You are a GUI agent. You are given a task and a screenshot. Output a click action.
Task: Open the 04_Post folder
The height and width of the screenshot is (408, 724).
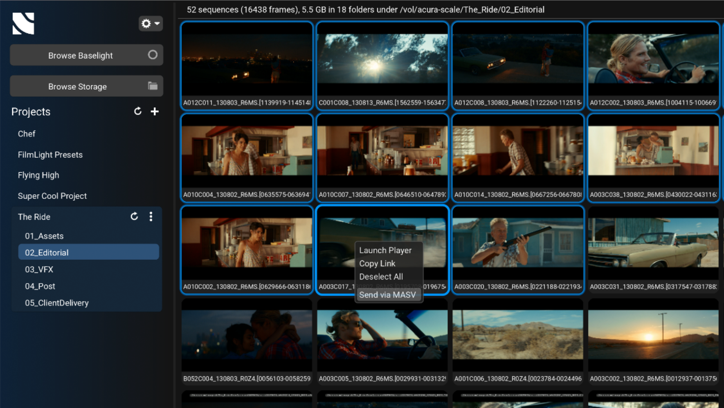point(40,286)
